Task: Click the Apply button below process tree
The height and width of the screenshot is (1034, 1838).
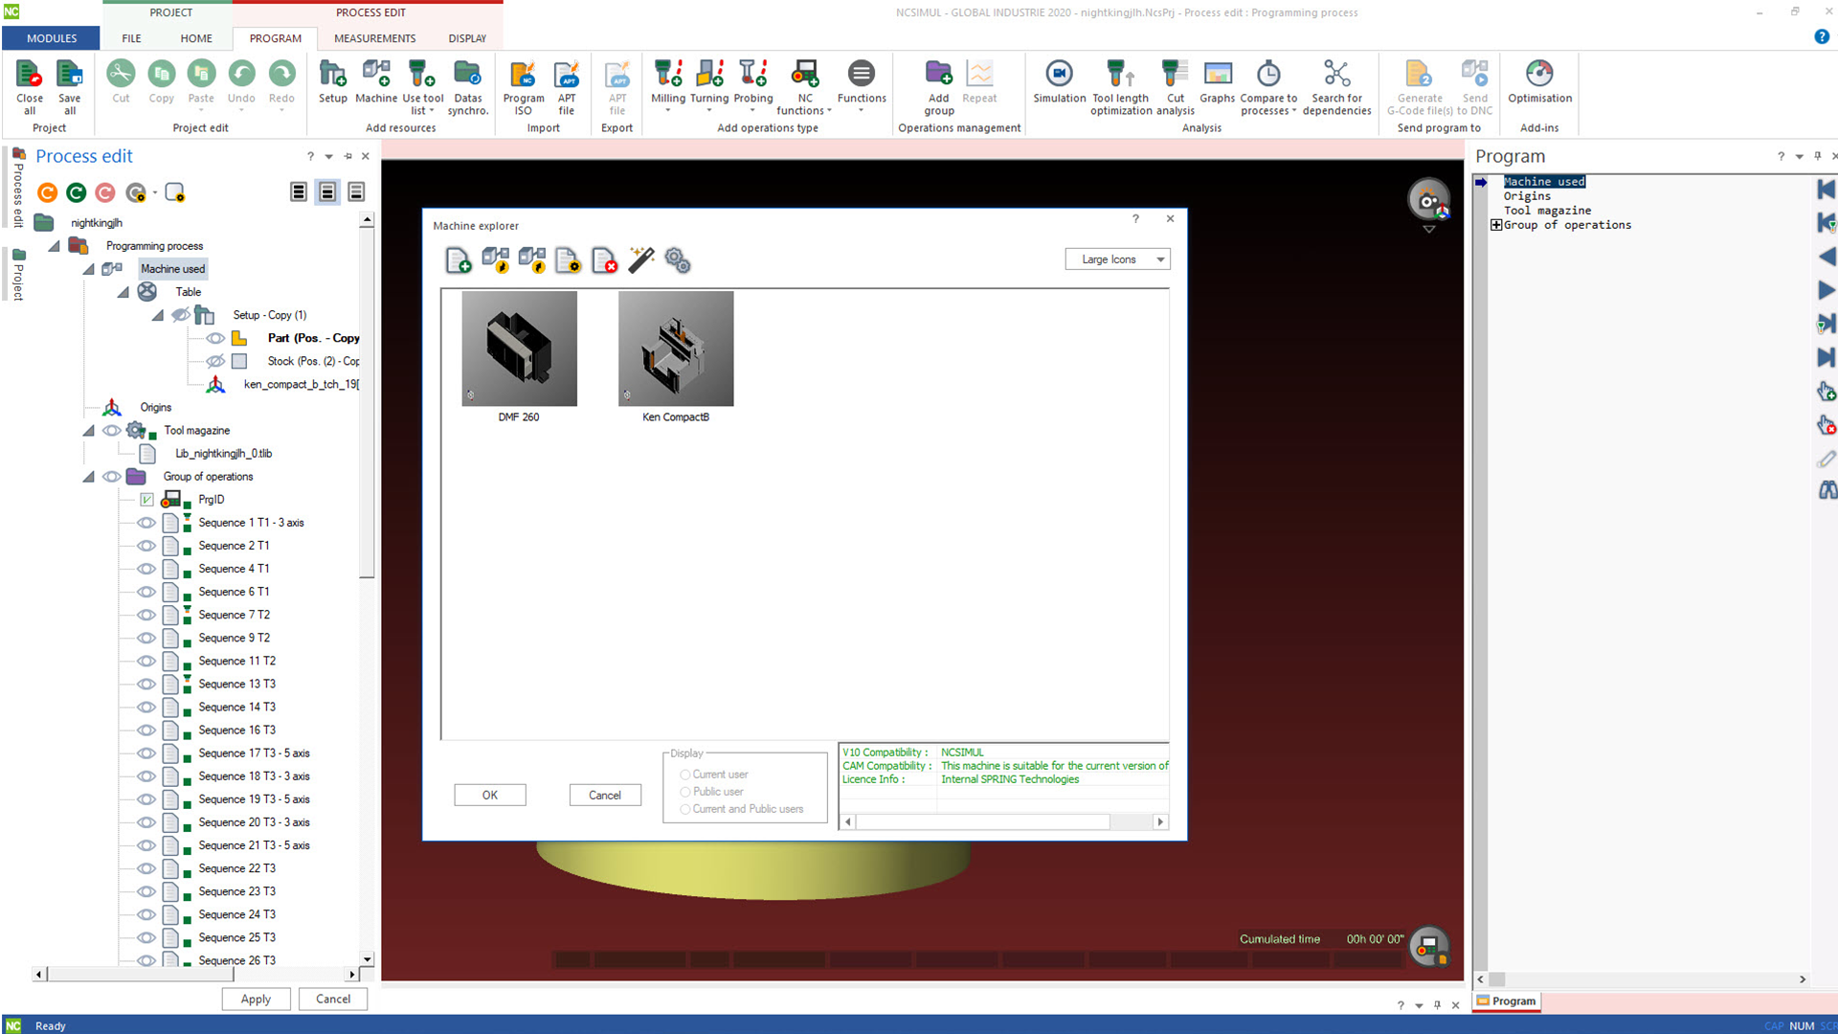Action: 256,999
